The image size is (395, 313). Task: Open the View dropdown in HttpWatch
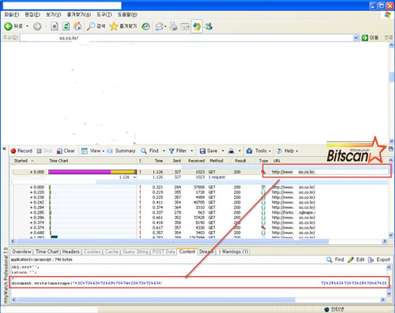pyautogui.click(x=93, y=151)
